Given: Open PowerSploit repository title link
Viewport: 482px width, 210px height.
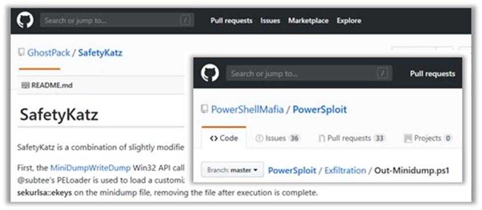Looking at the screenshot, I should click(x=320, y=110).
